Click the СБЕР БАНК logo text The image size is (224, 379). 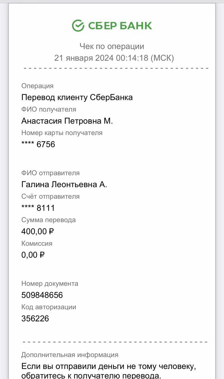click(x=120, y=26)
